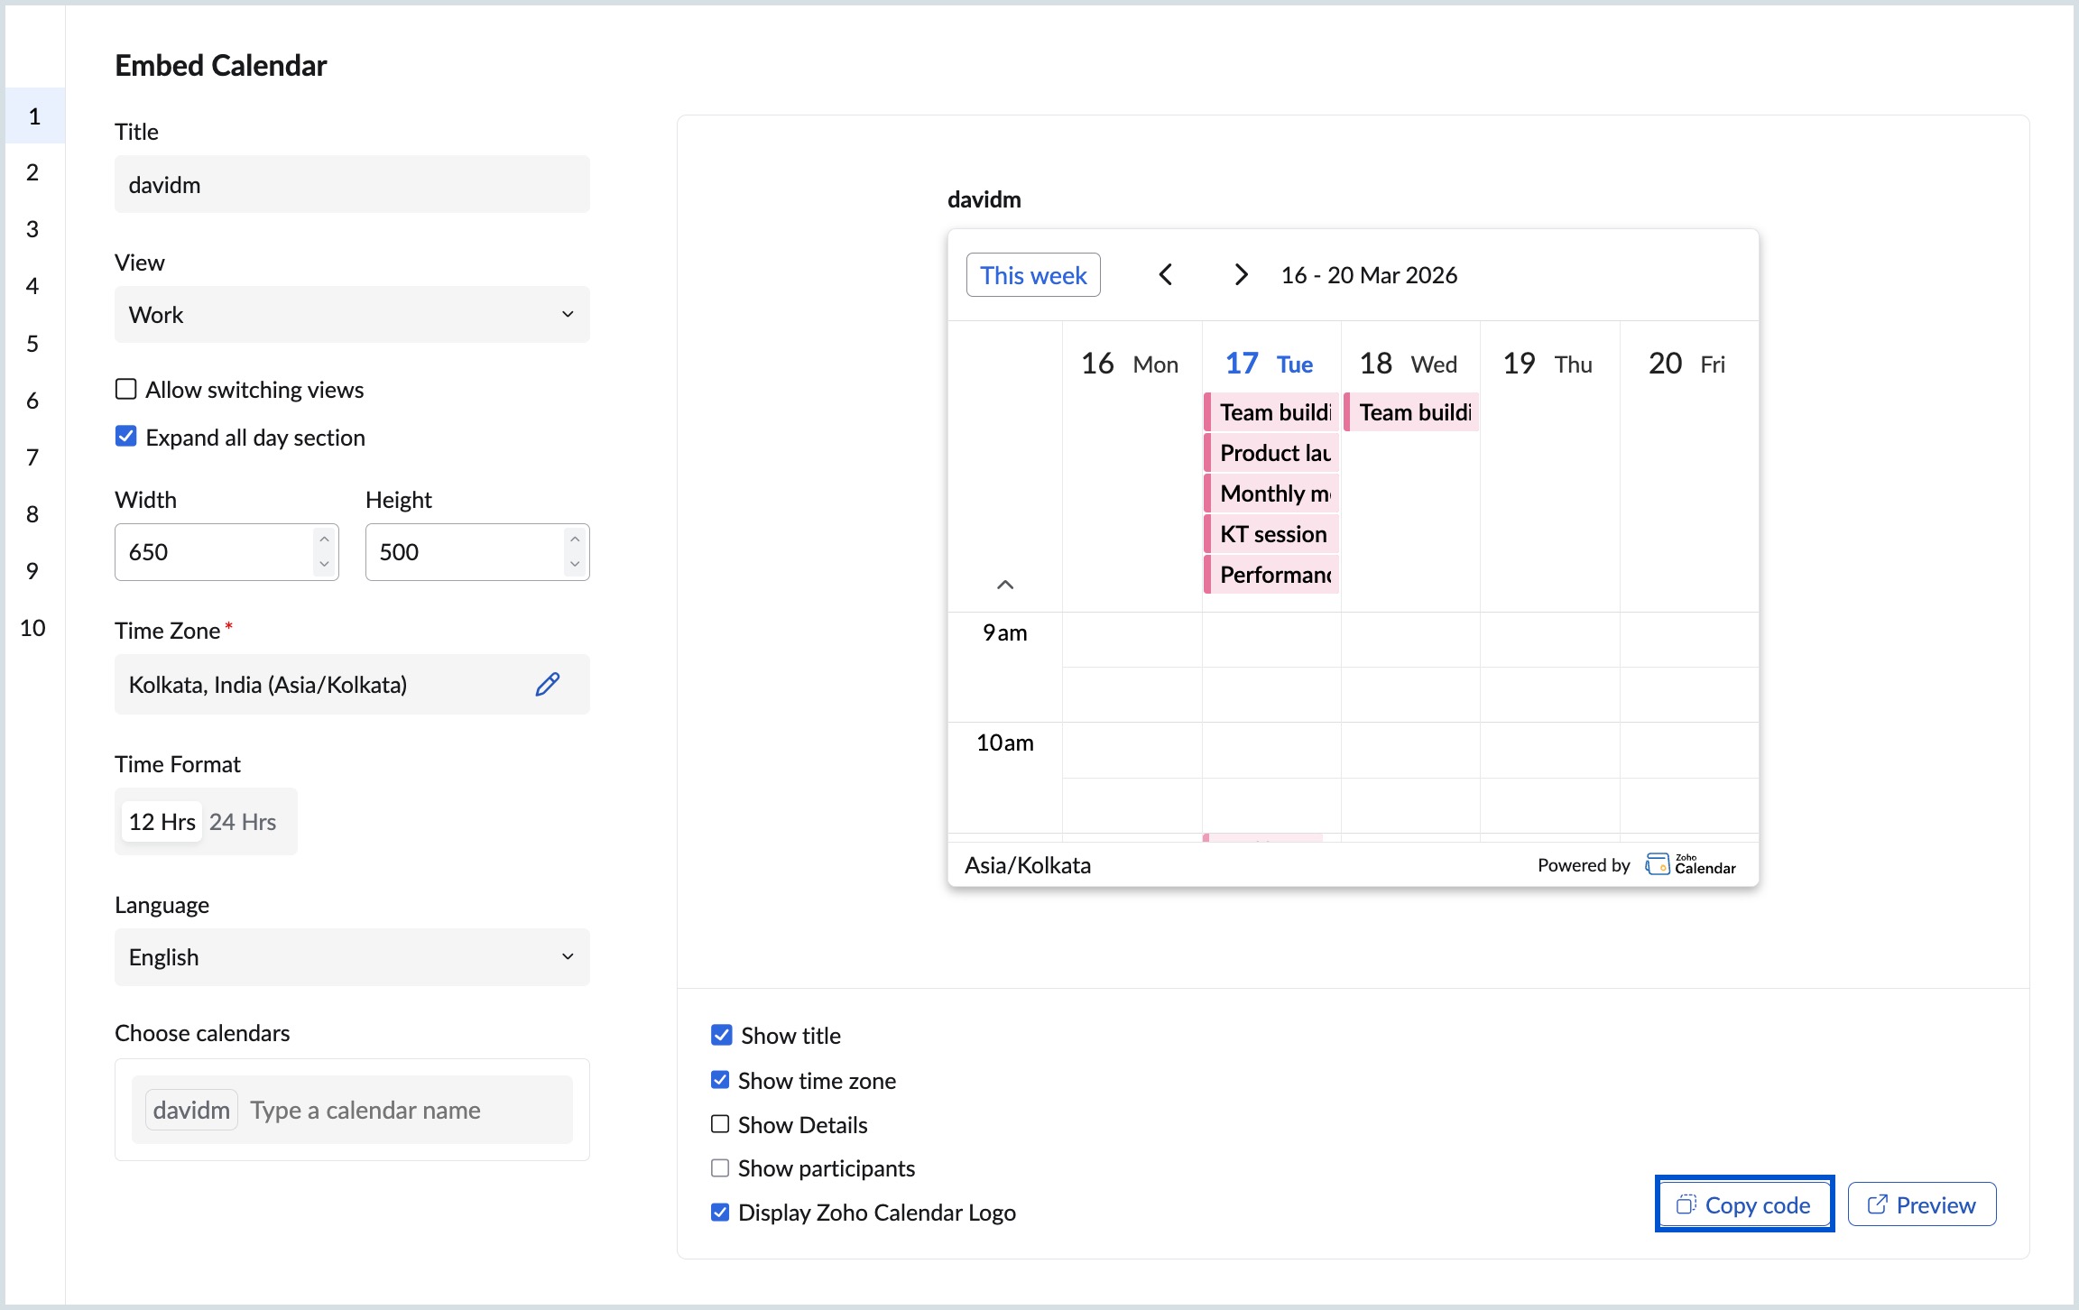Open the KT session event
This screenshot has width=2079, height=1310.
(1272, 534)
